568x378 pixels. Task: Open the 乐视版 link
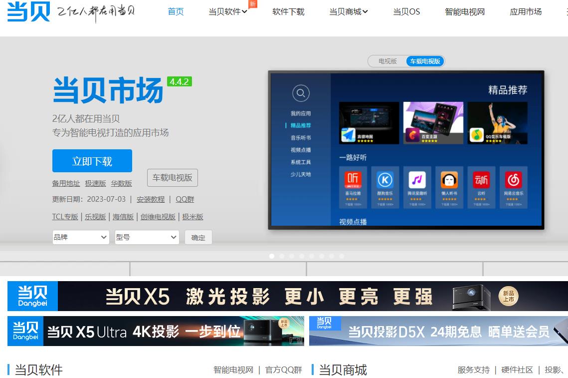pyautogui.click(x=95, y=217)
